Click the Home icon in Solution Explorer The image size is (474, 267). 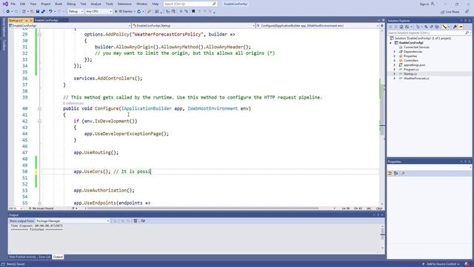point(401,27)
